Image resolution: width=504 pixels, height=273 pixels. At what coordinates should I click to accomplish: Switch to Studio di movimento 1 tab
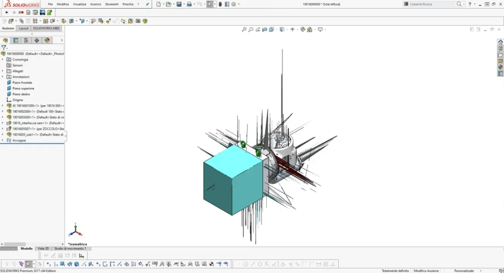(70, 249)
